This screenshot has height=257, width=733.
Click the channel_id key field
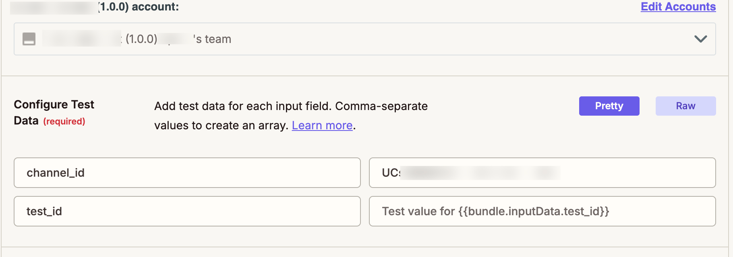[x=187, y=173]
